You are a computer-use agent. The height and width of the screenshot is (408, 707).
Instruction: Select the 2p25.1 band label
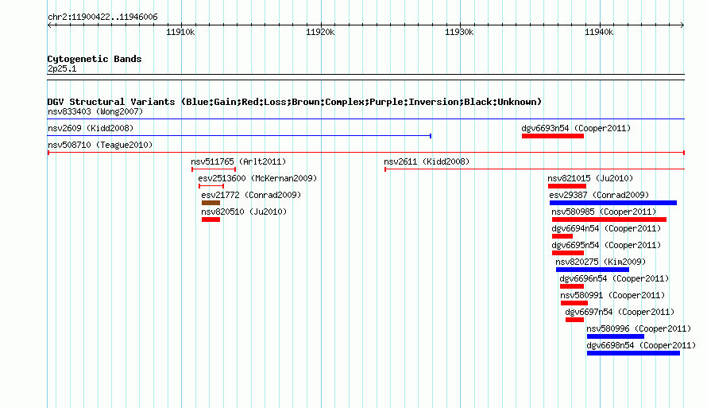[62, 68]
